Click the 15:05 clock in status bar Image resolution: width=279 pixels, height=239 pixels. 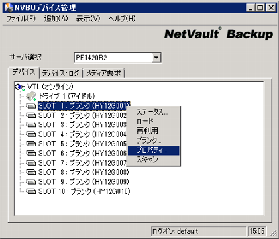[x=257, y=231]
